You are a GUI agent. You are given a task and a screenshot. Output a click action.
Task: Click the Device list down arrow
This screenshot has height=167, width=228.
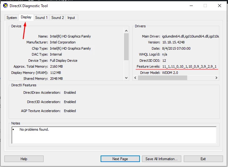point(126,78)
